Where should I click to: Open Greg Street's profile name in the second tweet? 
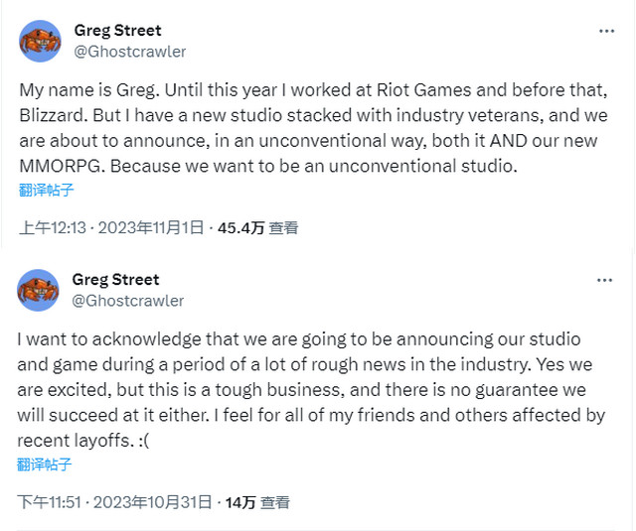[x=116, y=279]
